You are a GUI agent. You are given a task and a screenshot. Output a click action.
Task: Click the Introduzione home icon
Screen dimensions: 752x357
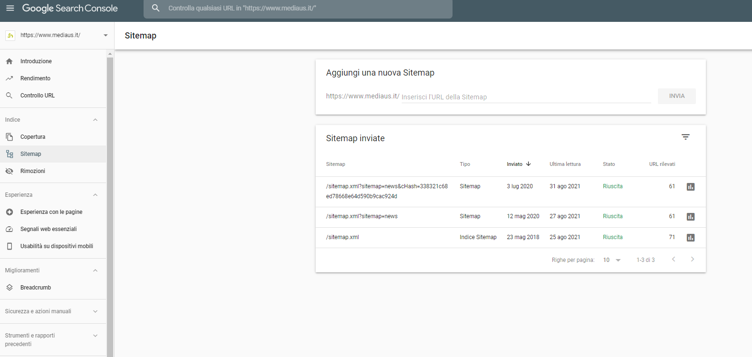click(9, 61)
